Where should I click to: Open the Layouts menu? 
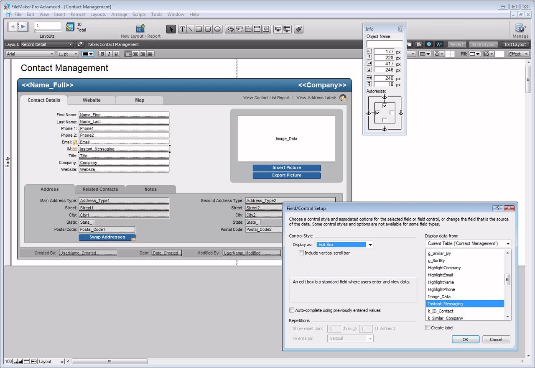98,14
